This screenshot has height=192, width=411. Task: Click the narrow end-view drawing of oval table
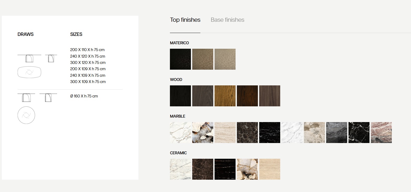[51, 58]
